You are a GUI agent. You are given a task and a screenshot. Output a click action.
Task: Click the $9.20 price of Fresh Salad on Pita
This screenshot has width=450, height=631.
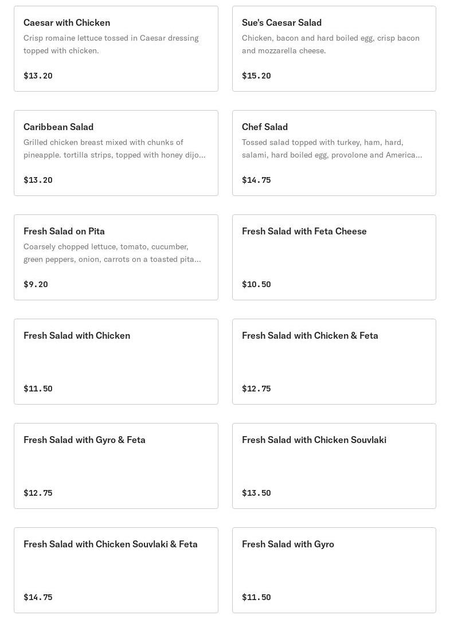click(x=36, y=284)
